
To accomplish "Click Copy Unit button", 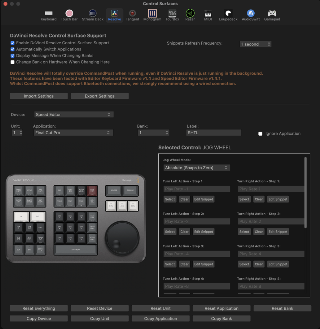I will pyautogui.click(x=100, y=318).
